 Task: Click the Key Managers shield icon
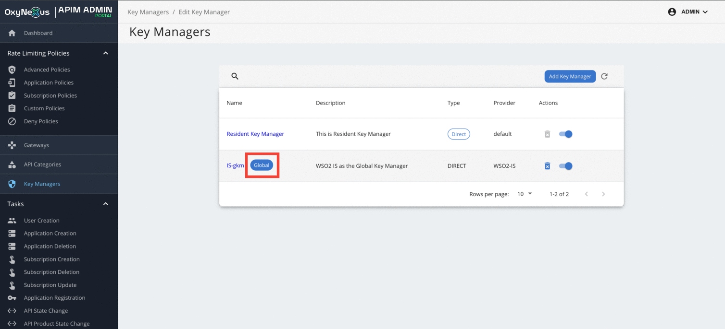pyautogui.click(x=12, y=184)
